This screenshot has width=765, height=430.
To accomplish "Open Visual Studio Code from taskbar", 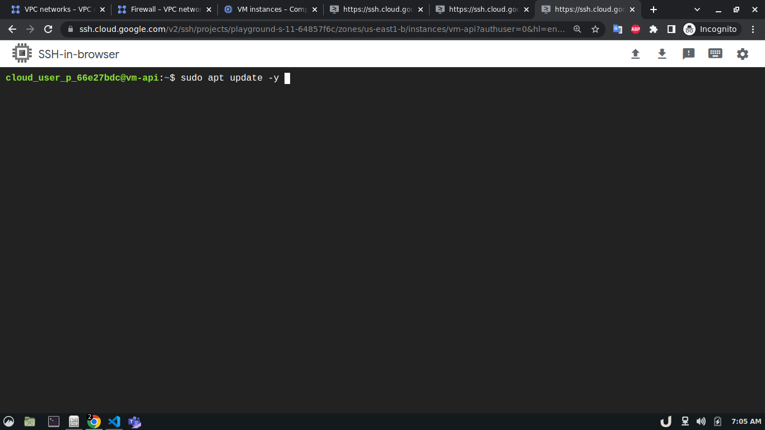I will tap(114, 422).
